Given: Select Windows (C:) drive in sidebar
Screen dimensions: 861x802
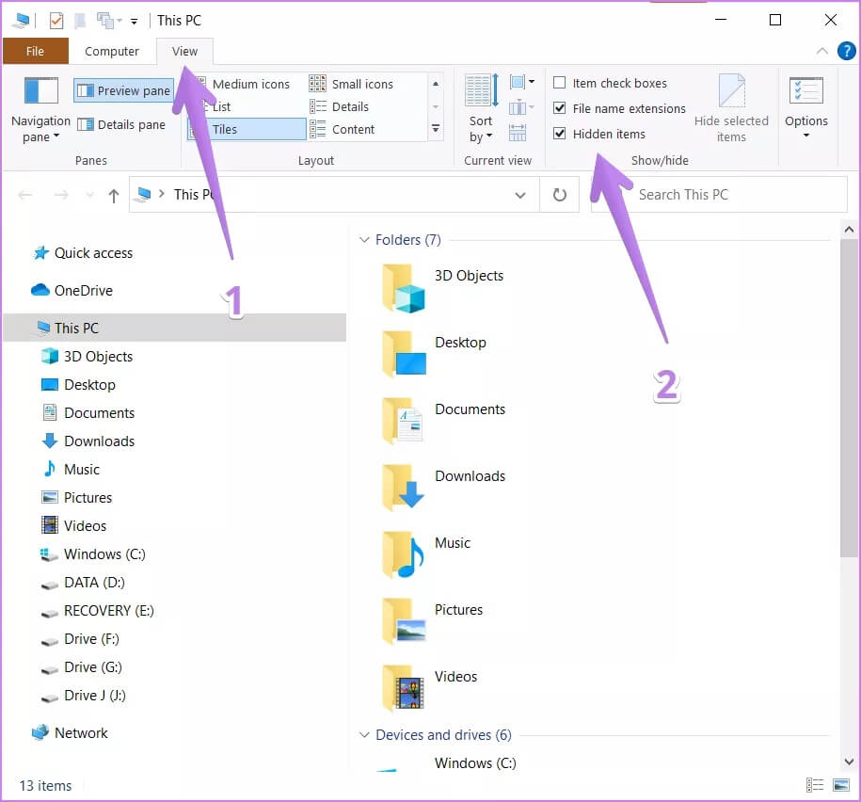Looking at the screenshot, I should (x=93, y=554).
